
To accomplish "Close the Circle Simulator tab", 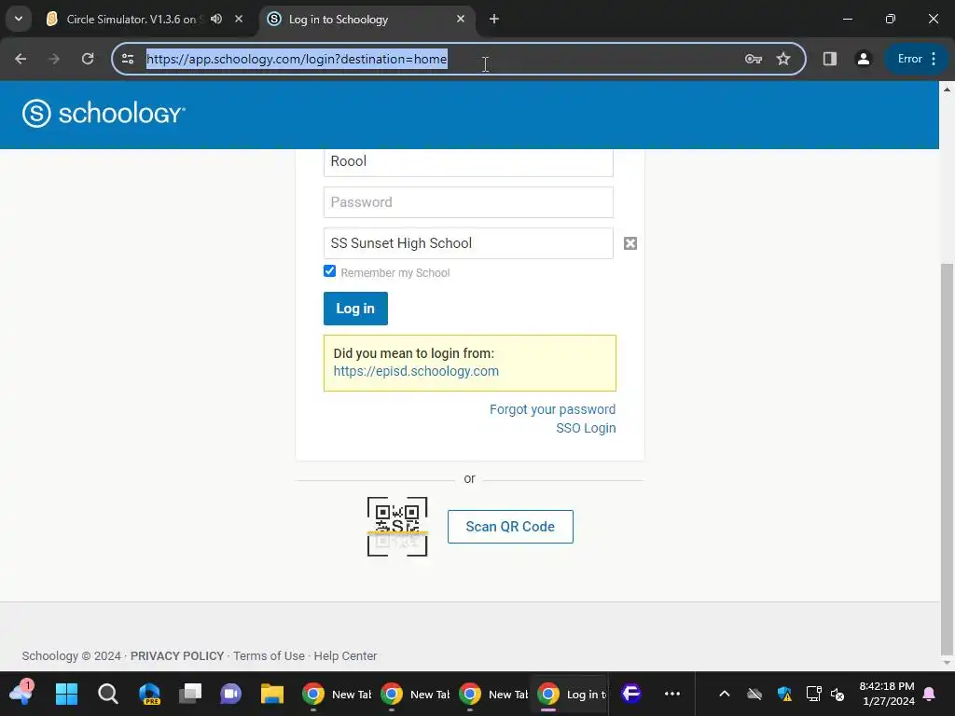I will click(x=239, y=19).
